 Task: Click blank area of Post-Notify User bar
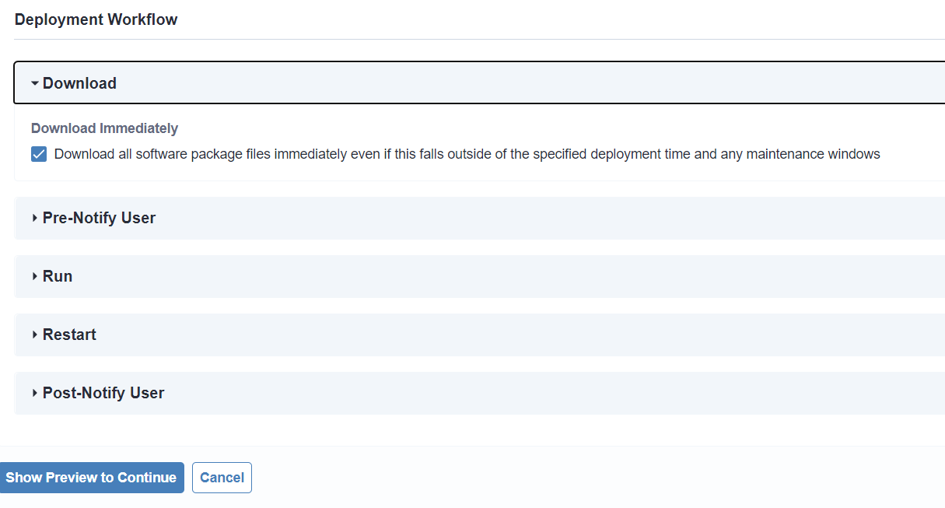point(544,394)
